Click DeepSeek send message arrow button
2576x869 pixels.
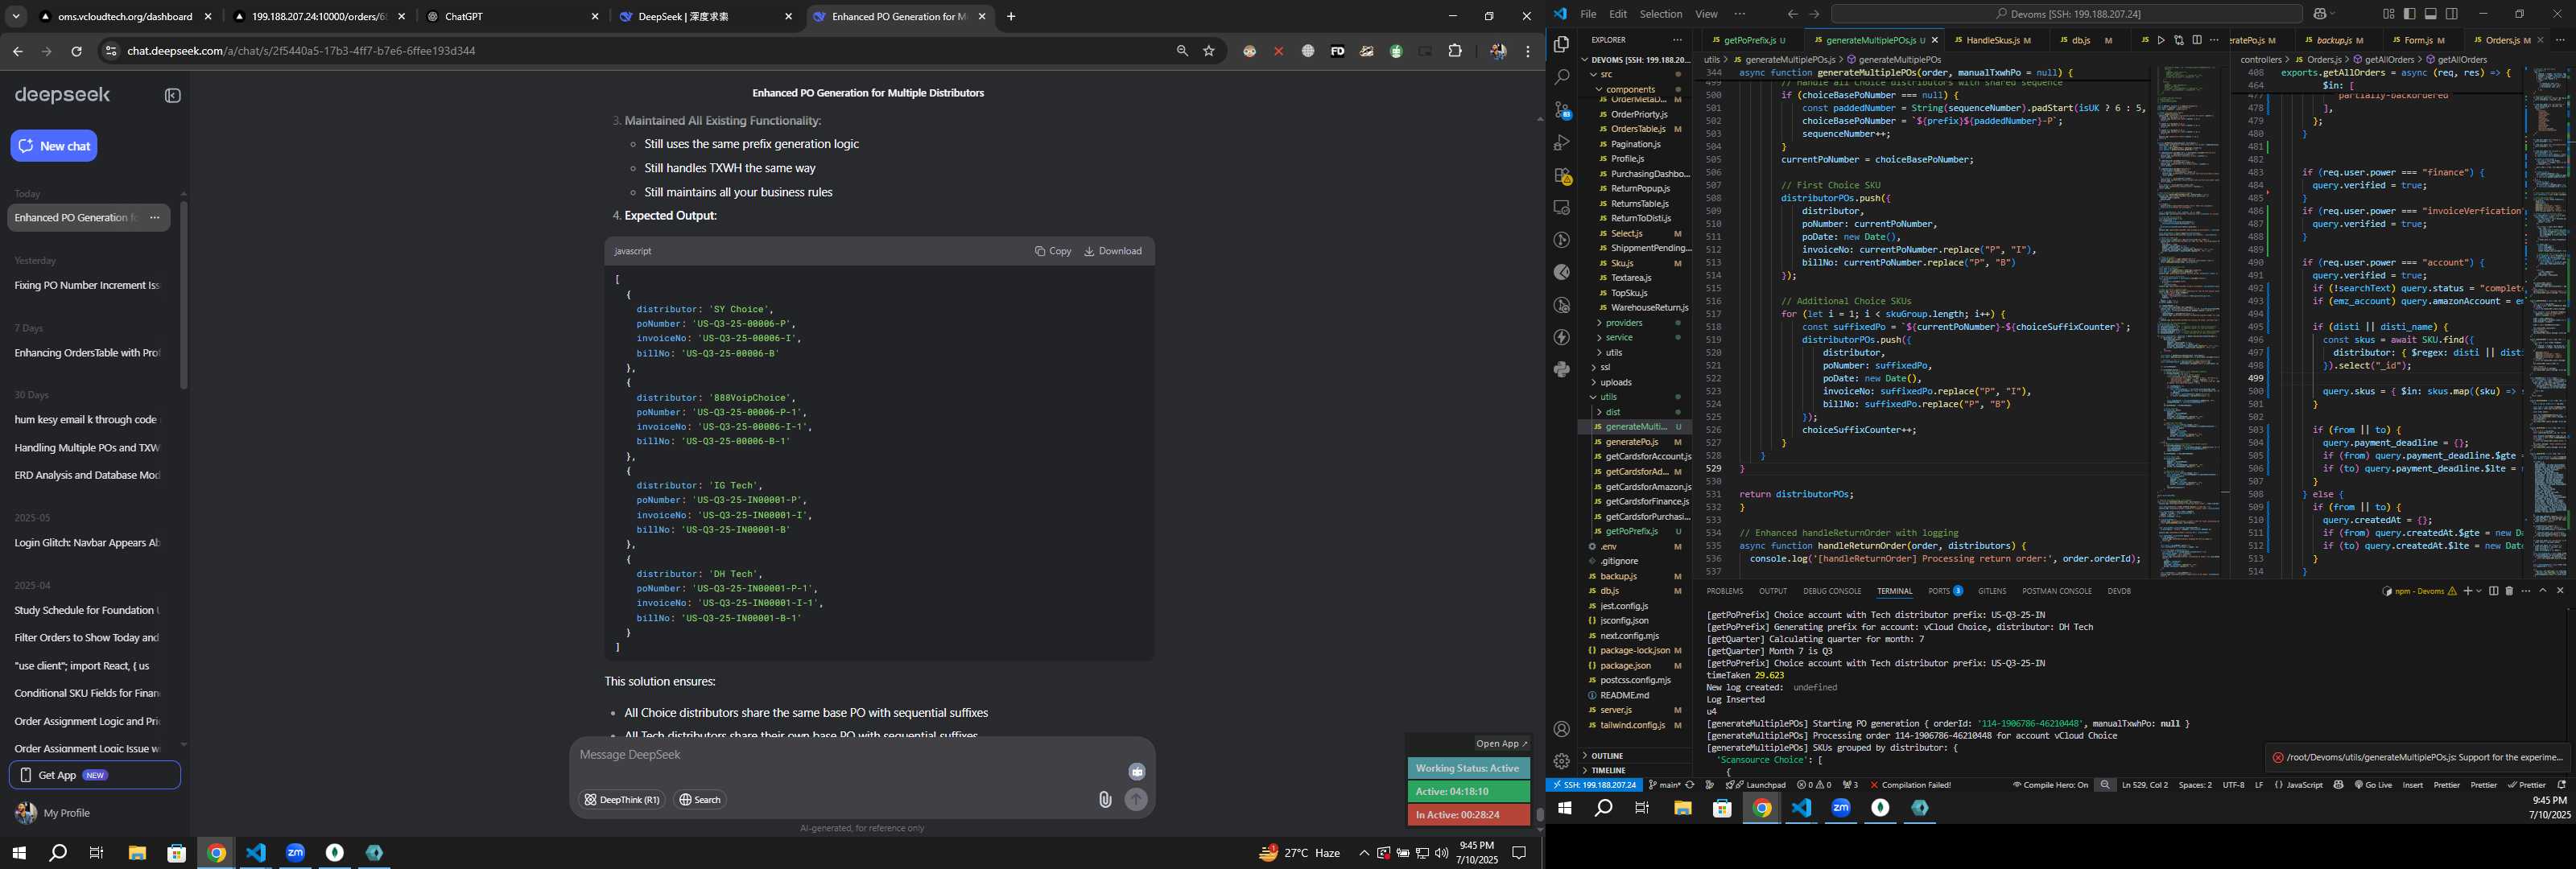click(x=1136, y=799)
